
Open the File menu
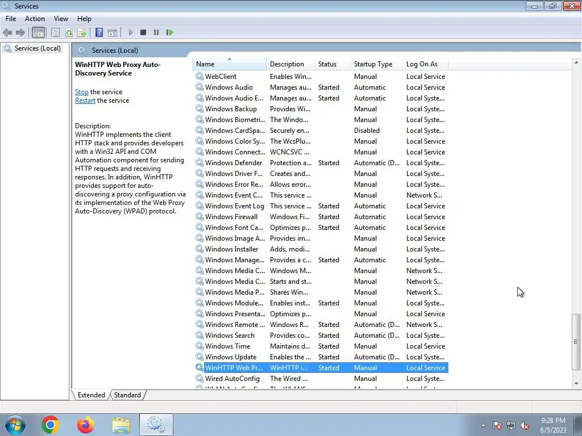[11, 19]
